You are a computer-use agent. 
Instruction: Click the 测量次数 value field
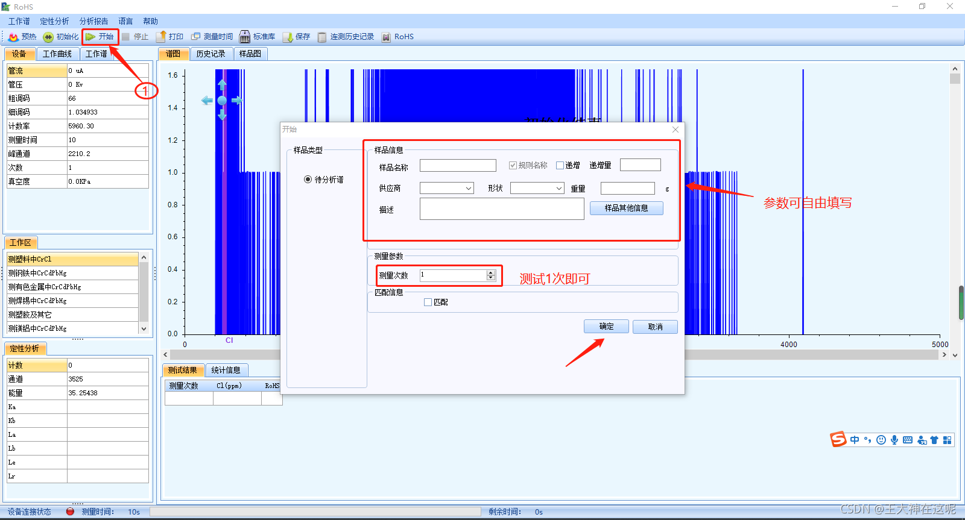454,275
